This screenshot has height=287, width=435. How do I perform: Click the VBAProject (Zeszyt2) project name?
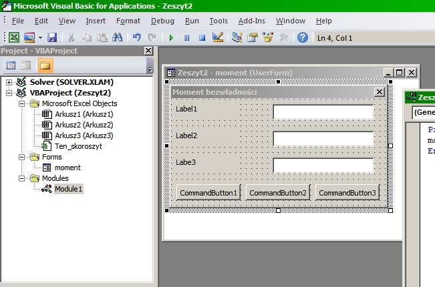tap(70, 93)
